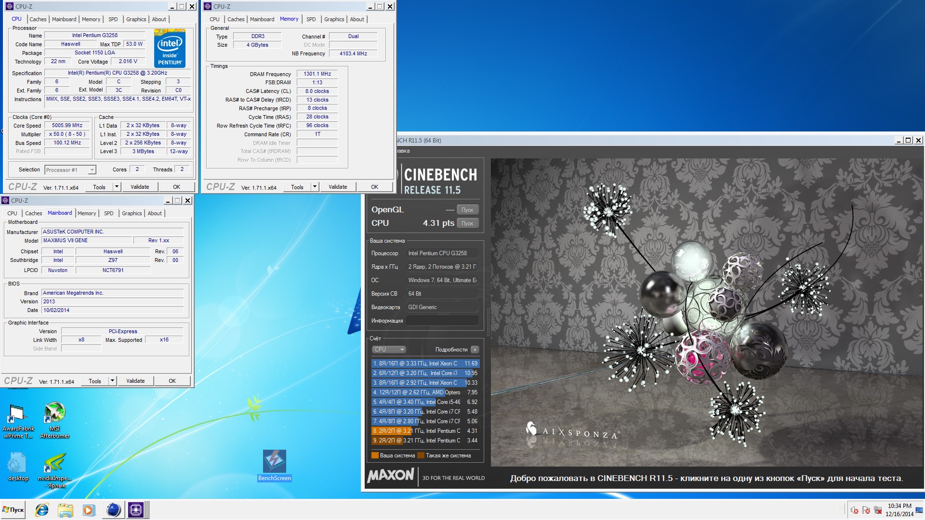
Task: Select the 'desktop' file icon on the desktop
Action: coord(18,467)
